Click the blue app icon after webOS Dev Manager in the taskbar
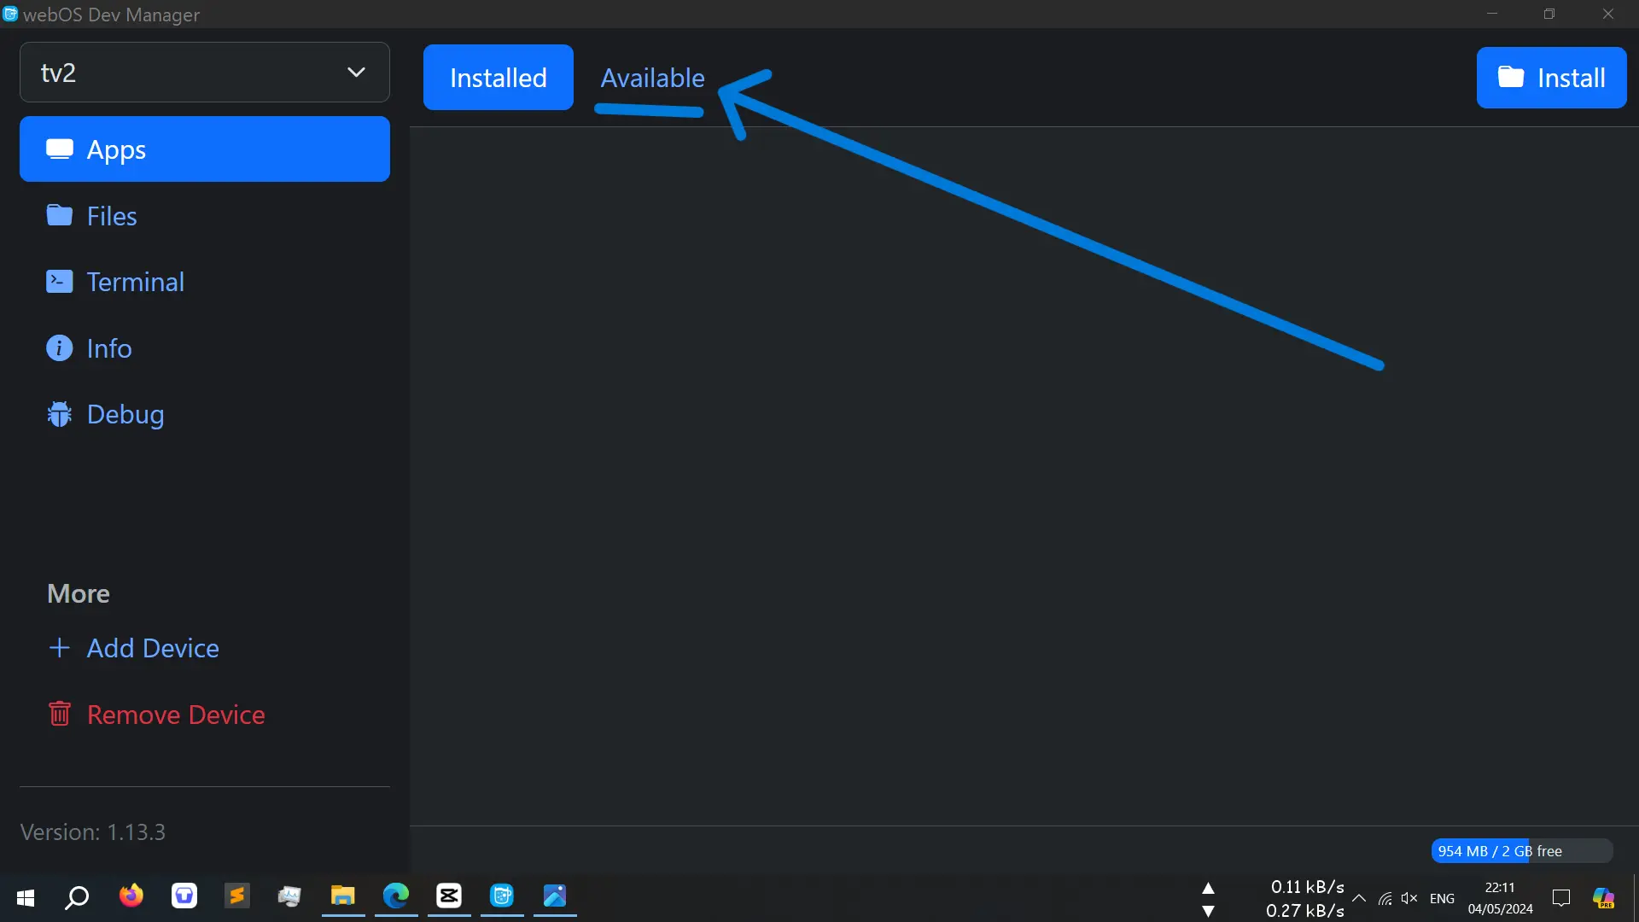This screenshot has width=1639, height=922. pyautogui.click(x=555, y=896)
